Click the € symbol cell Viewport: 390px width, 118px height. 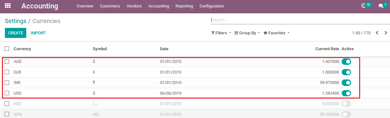click(x=94, y=72)
